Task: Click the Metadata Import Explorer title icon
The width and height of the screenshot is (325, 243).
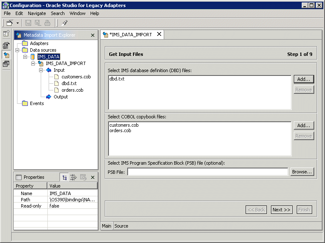Action: tap(19, 35)
